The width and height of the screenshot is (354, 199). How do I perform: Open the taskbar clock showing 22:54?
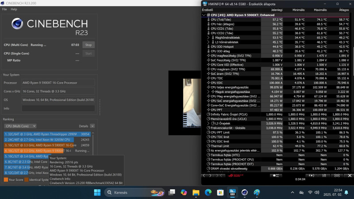point(333,192)
